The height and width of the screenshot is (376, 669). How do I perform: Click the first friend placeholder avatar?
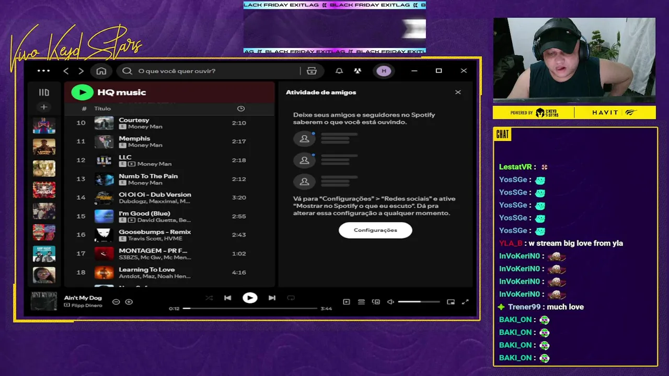pyautogui.click(x=304, y=139)
